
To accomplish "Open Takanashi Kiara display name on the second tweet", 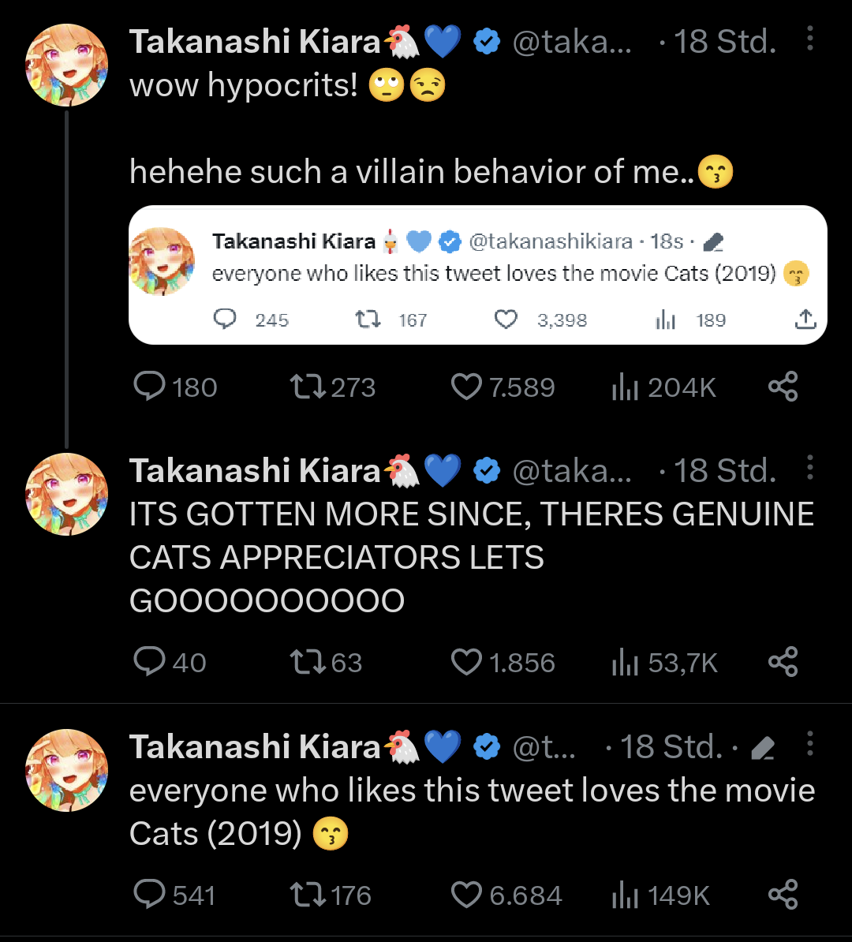I will click(255, 470).
